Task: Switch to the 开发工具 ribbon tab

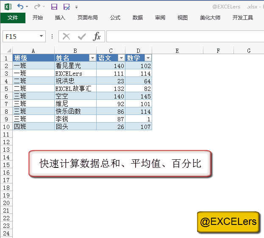Action: [243, 18]
